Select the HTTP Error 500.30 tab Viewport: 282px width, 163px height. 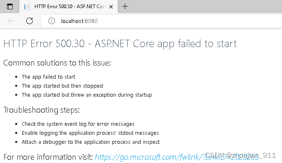point(69,7)
